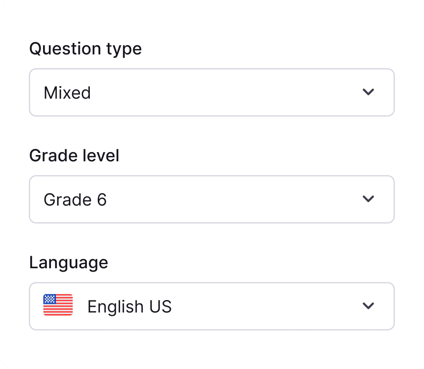Change the grade from Grade 6
424x369 pixels.
click(211, 199)
